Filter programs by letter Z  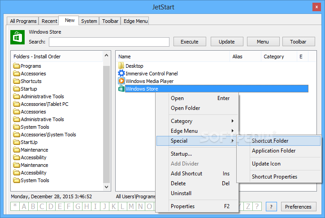[x=248, y=206]
